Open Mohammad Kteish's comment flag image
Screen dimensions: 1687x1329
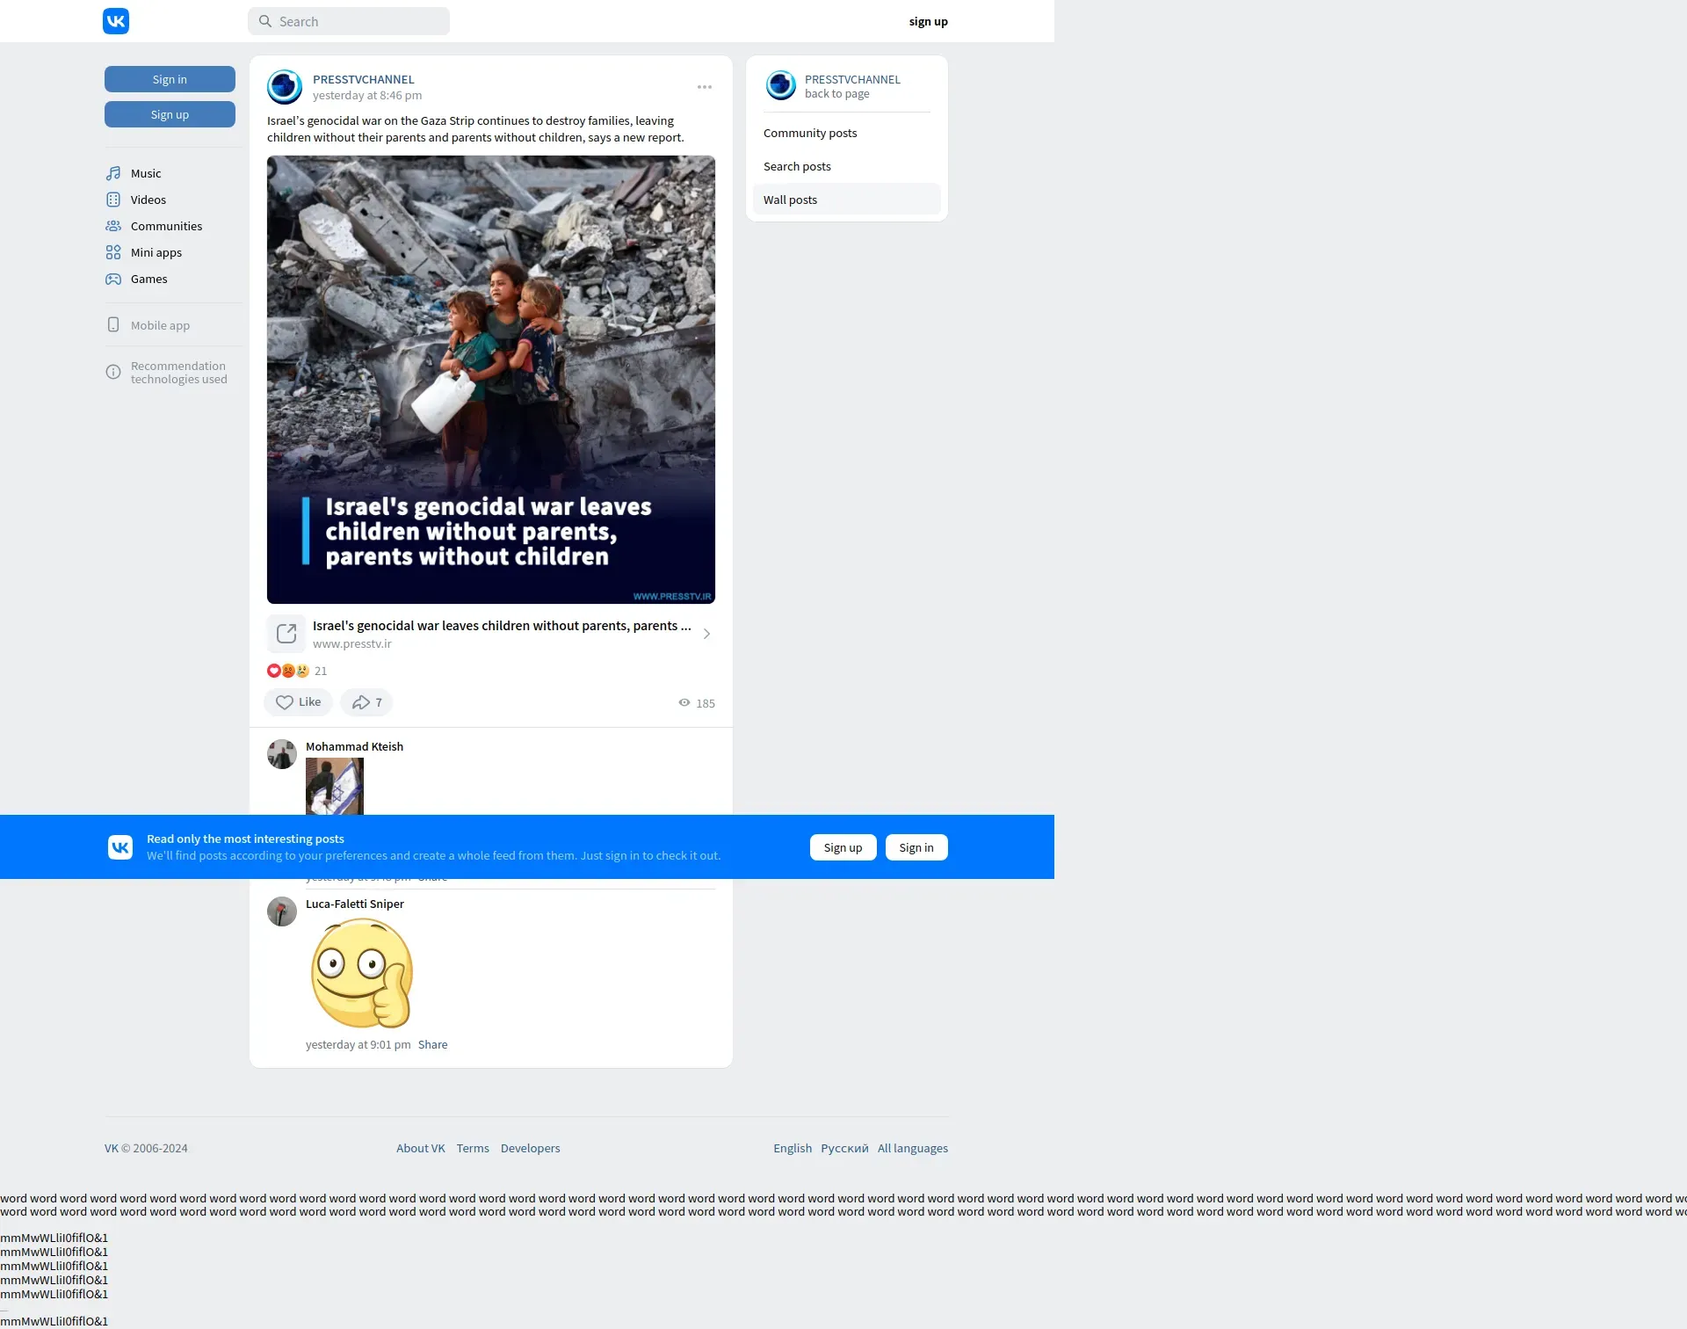point(335,786)
